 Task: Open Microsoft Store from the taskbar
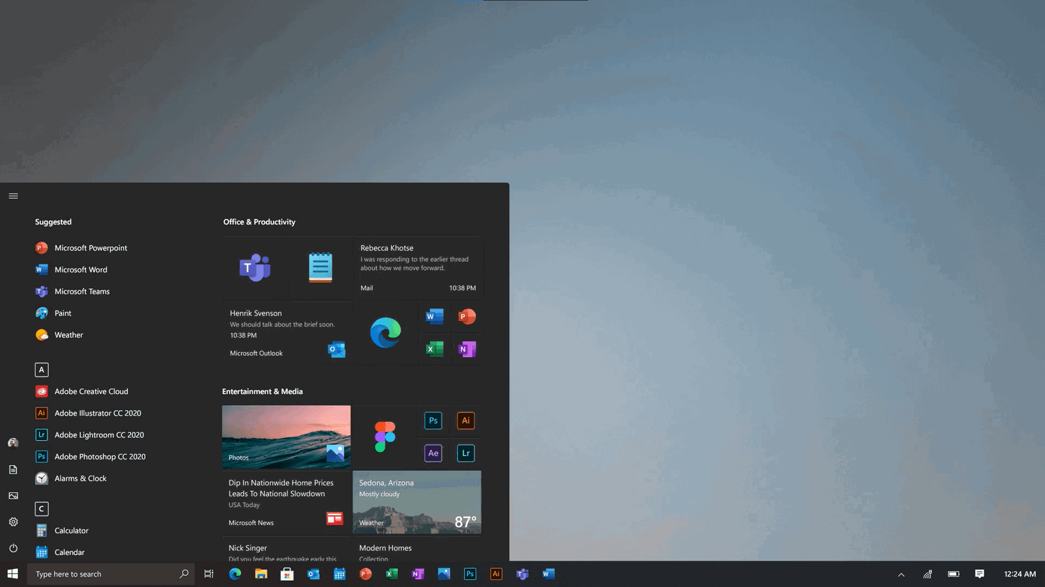point(287,574)
